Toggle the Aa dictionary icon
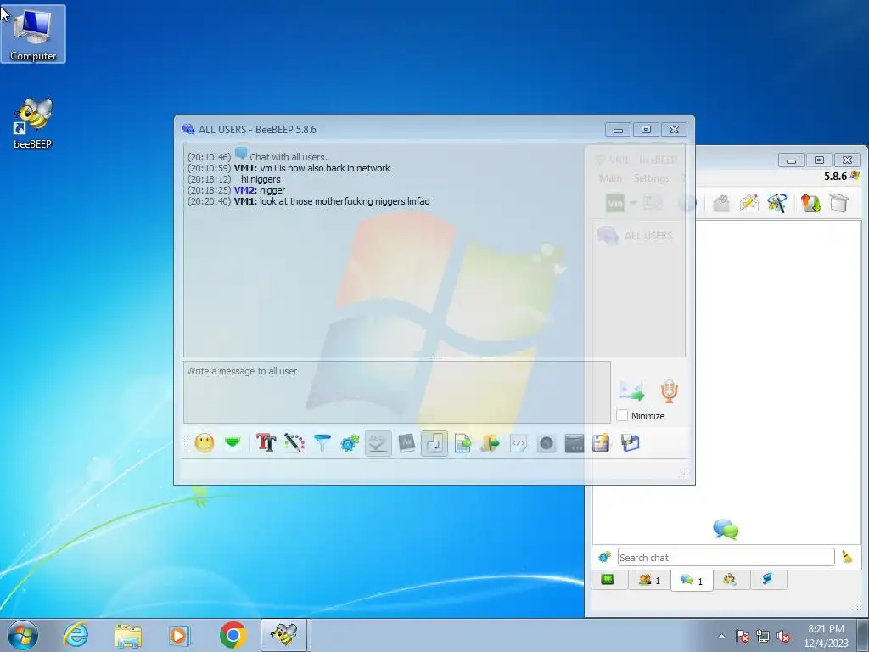 [x=406, y=443]
